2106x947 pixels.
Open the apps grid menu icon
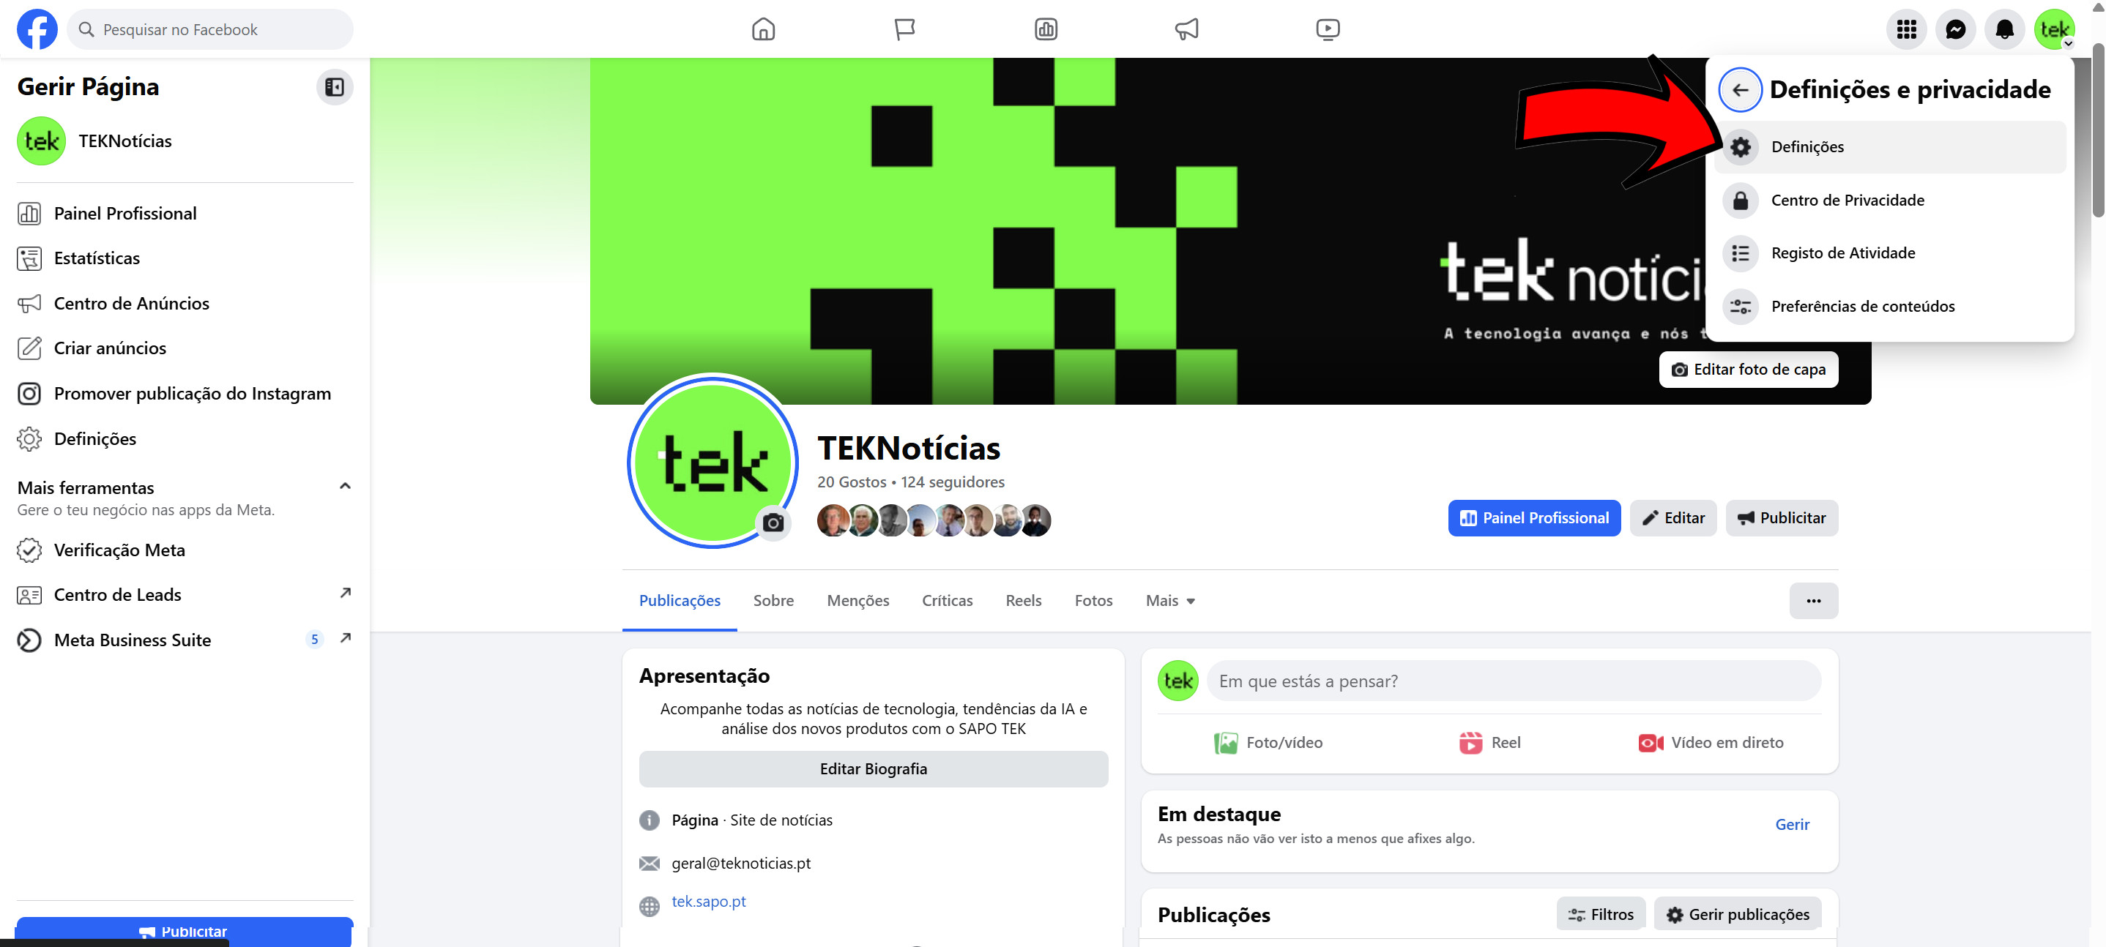(1905, 29)
